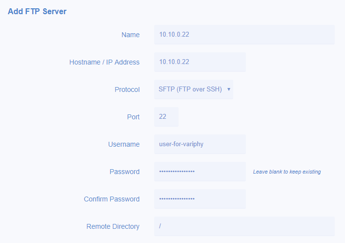Click the Confirm Password label
Viewport: 345px width, 243px height.
[112, 199]
